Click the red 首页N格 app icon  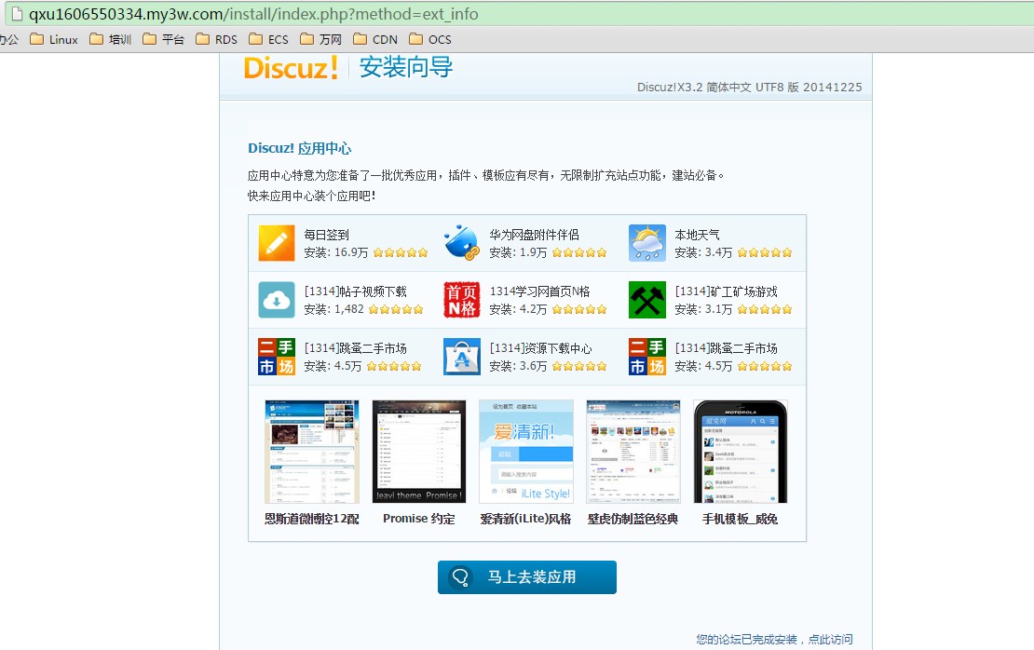(x=461, y=300)
